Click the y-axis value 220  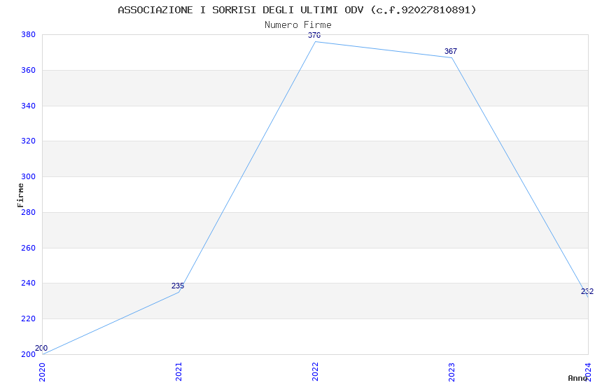[29, 319]
